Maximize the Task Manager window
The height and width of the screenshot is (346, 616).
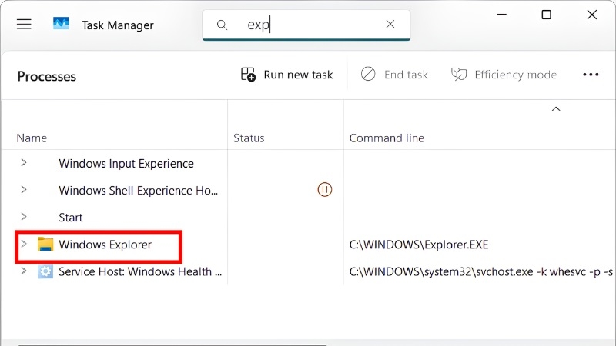tap(546, 15)
